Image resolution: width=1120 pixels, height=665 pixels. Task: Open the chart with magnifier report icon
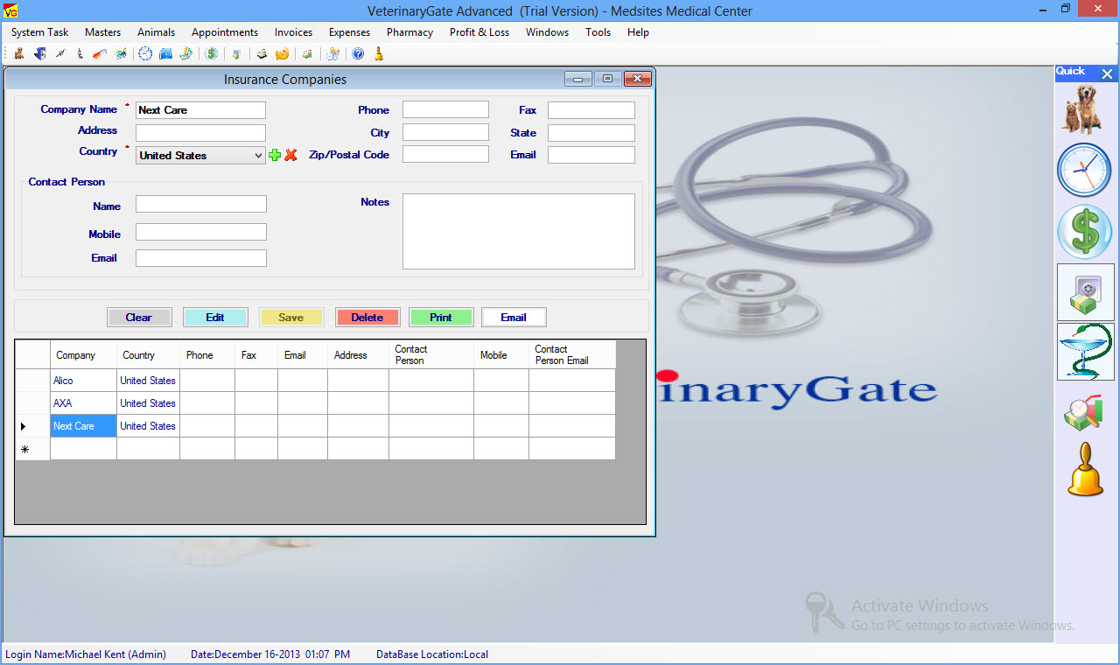click(1085, 413)
